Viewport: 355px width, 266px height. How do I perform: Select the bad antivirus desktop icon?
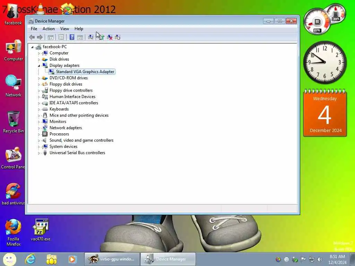pos(13,194)
